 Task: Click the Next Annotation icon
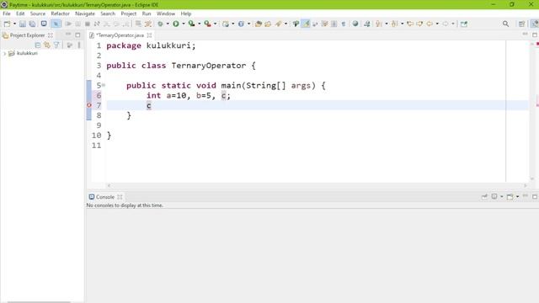(x=379, y=24)
